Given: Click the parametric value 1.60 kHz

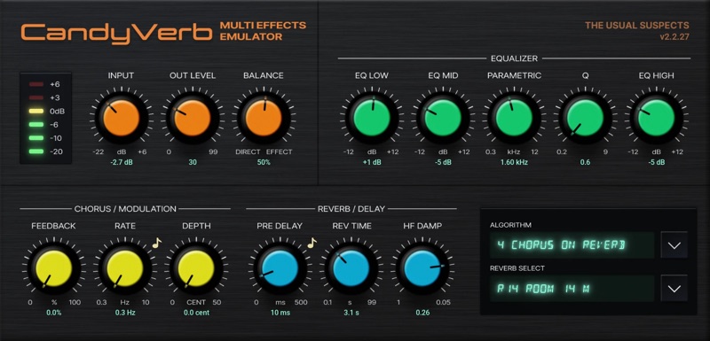Looking at the screenshot, I should coord(514,162).
